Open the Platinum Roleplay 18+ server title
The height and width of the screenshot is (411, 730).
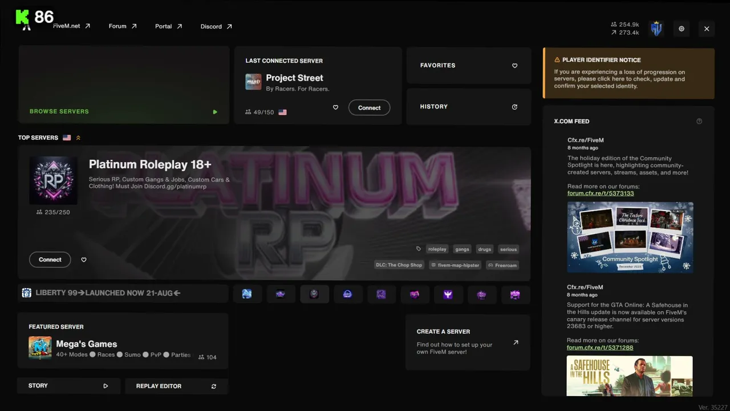[150, 164]
